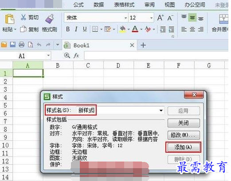Click the 关闭 button in dialog

(184, 123)
